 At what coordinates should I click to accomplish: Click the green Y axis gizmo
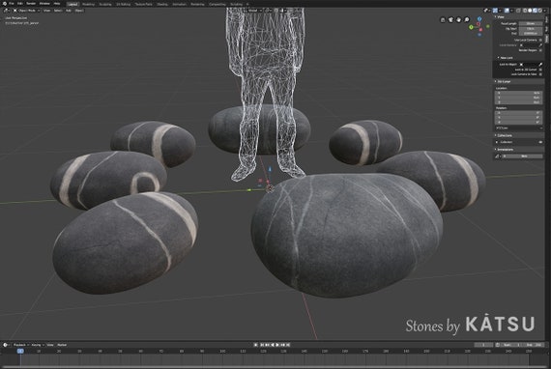tap(471, 27)
